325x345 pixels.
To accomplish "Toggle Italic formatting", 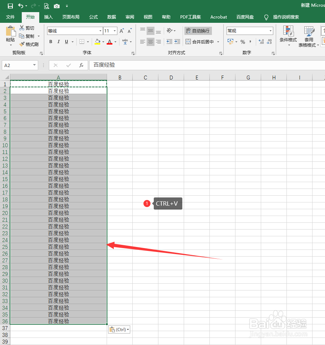I will (x=59, y=42).
